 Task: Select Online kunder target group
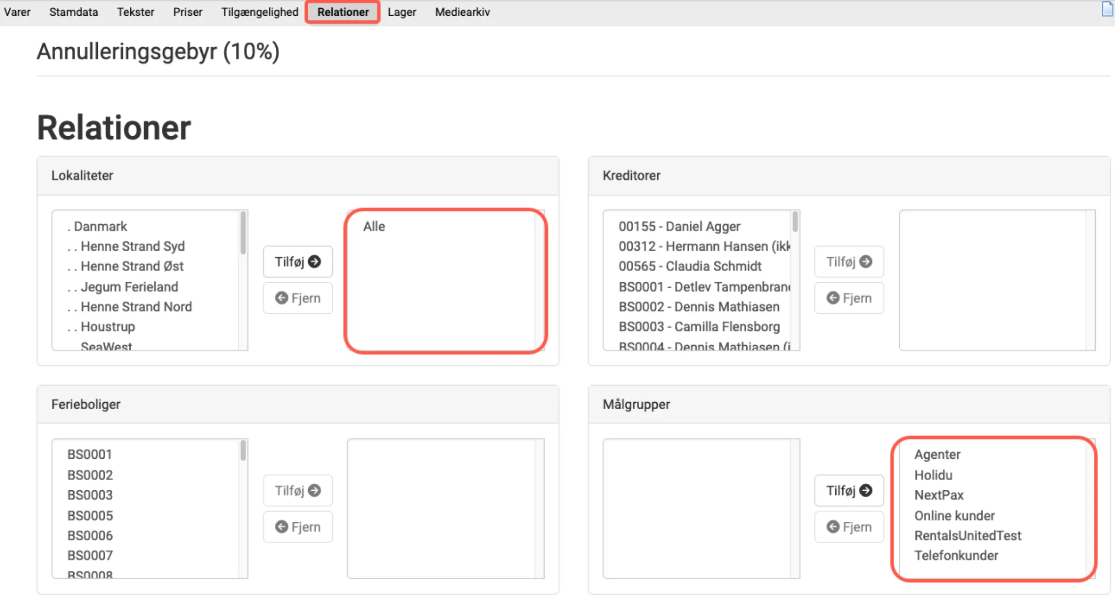(954, 515)
